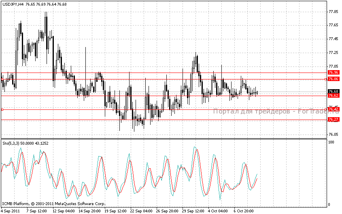Grab the square handle left of the 76.42 line

coord(2,109)
